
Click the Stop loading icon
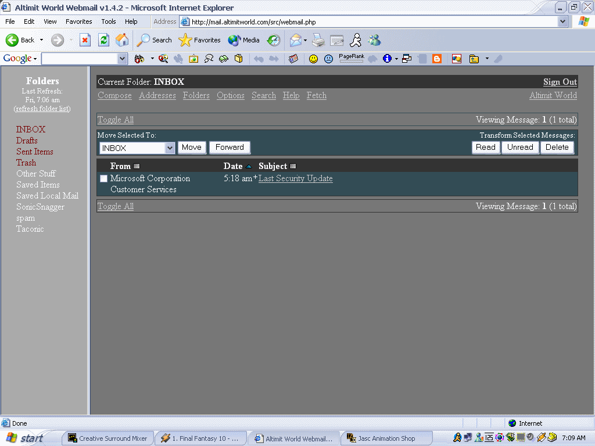(85, 40)
